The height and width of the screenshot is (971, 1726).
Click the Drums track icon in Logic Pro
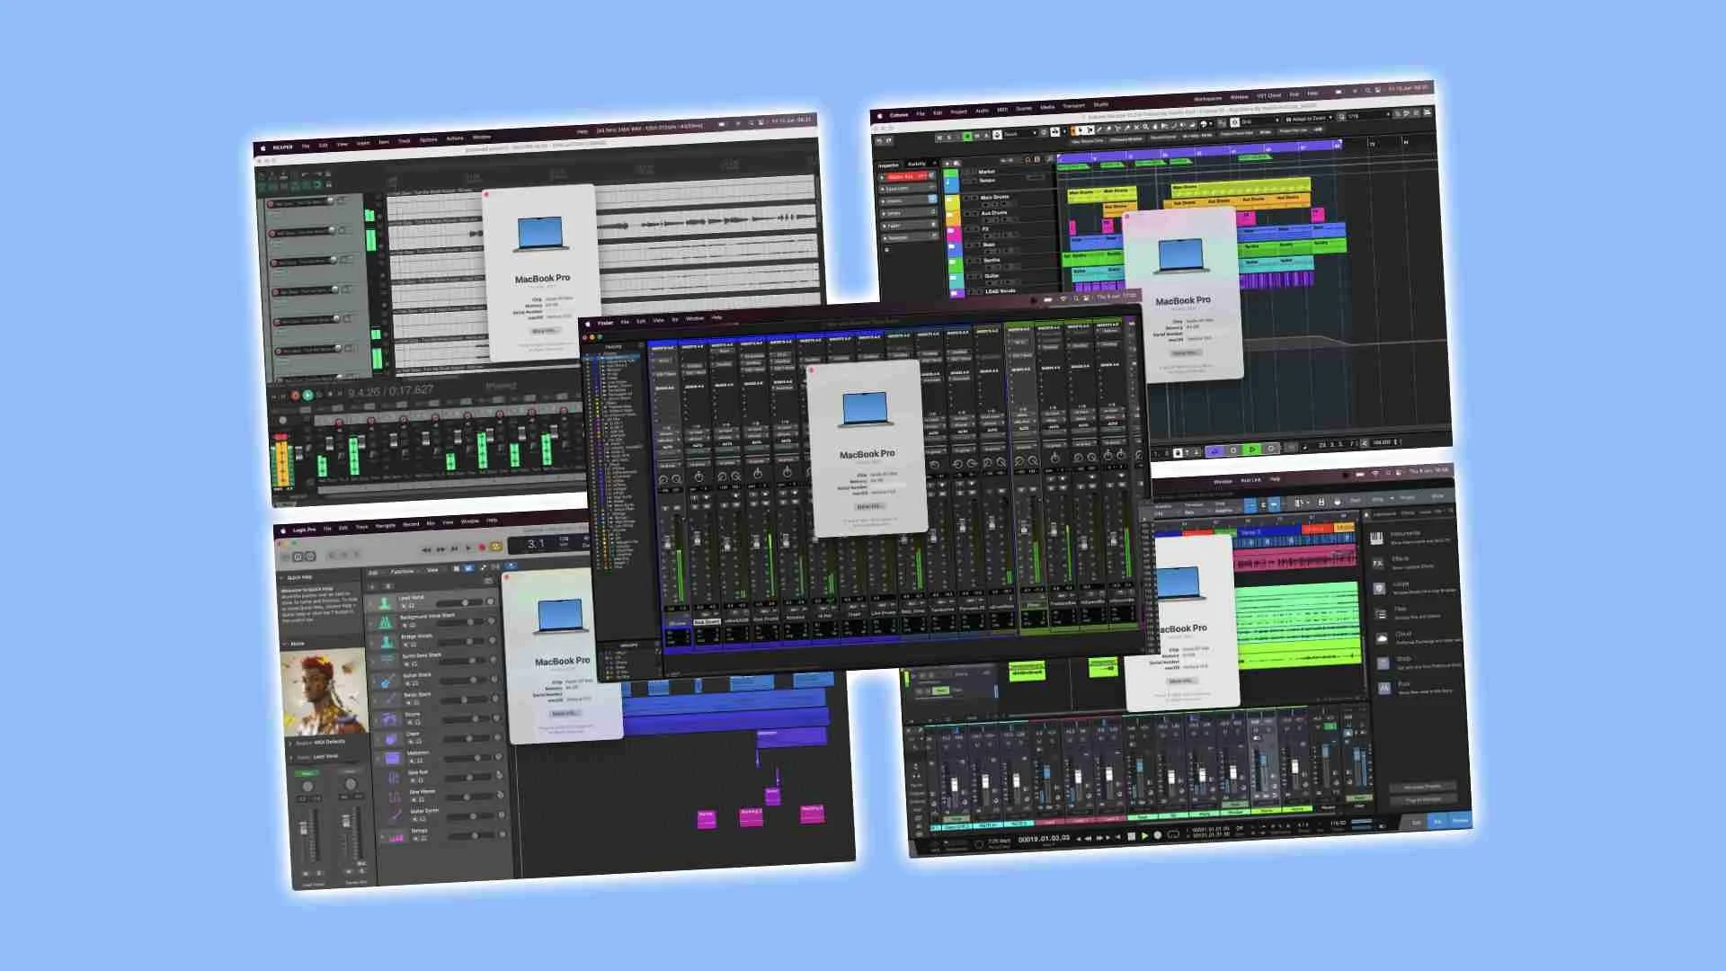coord(388,719)
